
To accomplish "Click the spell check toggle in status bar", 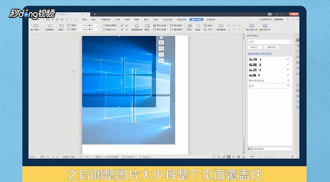I will pos(112,157).
